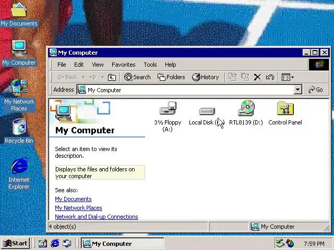This screenshot has width=334, height=250.
Task: Expand the Back history dropdown arrow
Action: click(83, 77)
